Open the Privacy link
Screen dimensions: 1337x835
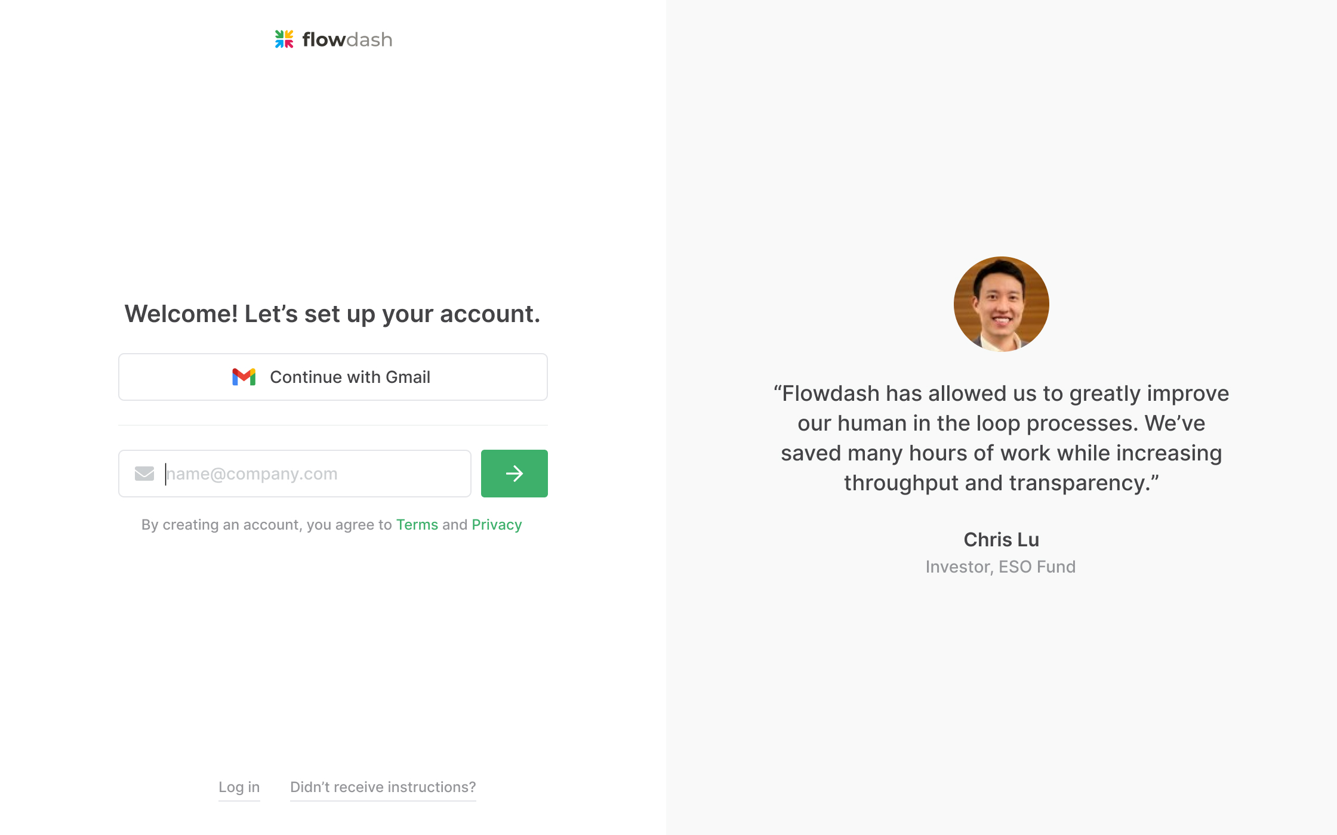(497, 524)
